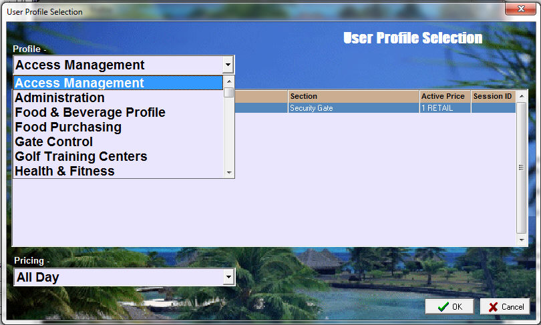Select the Security Gate table row
The height and width of the screenshot is (325, 541).
(353, 108)
